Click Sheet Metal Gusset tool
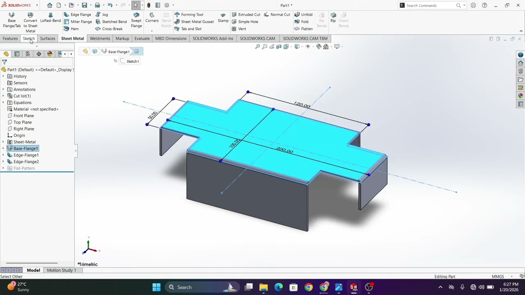The image size is (525, 295). [194, 22]
